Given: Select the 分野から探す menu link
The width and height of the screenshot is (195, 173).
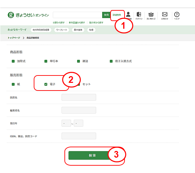Looking at the screenshot, I should [59, 23].
